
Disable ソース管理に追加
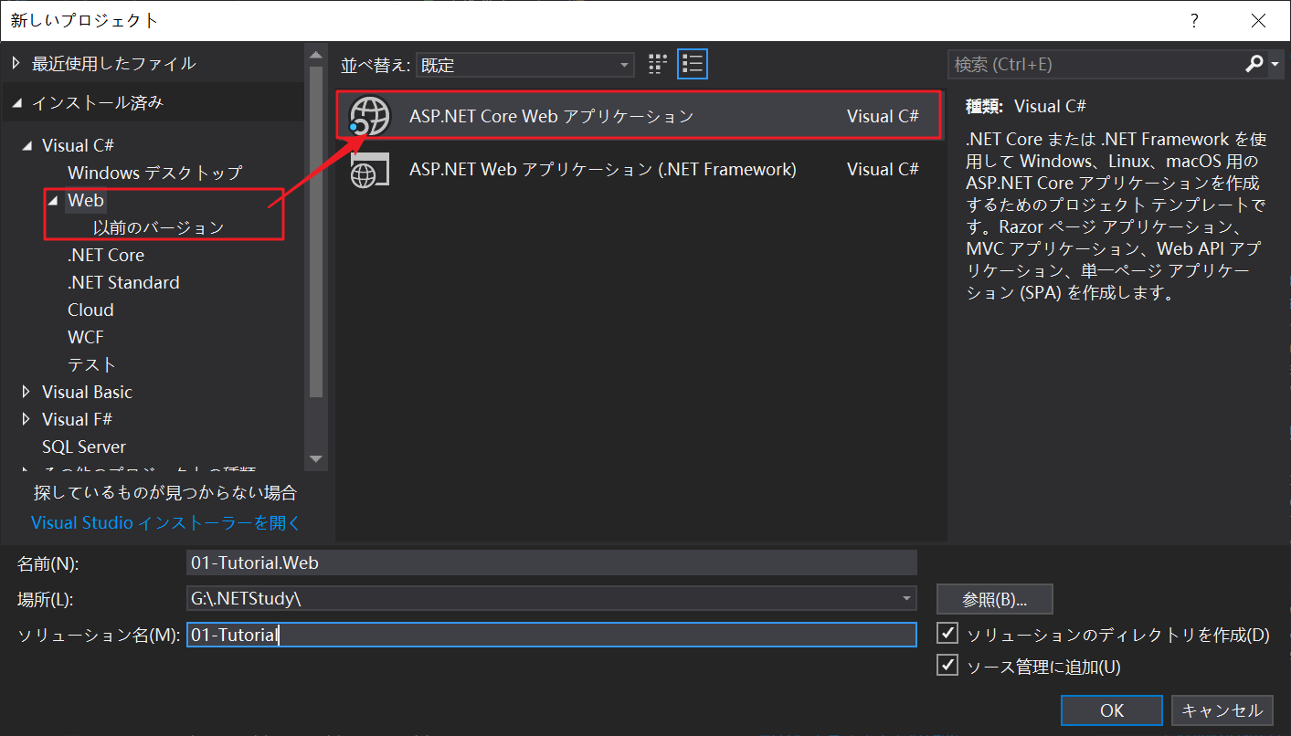(x=947, y=665)
